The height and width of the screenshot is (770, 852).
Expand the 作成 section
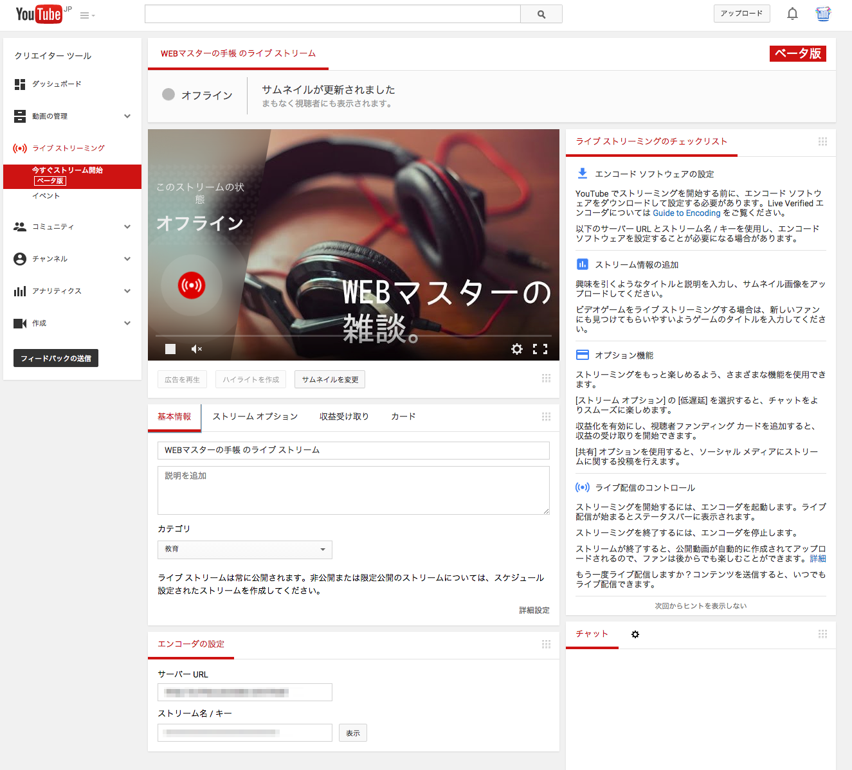pos(127,323)
